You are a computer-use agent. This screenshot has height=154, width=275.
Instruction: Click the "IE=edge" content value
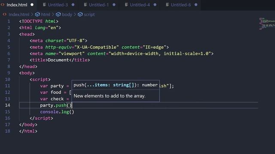pyautogui.click(x=155, y=47)
